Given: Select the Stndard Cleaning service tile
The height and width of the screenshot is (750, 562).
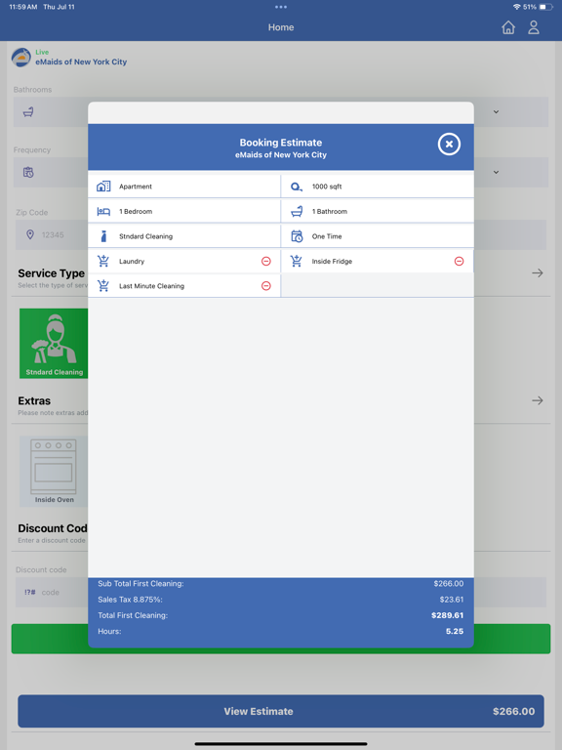Looking at the screenshot, I should tap(54, 344).
